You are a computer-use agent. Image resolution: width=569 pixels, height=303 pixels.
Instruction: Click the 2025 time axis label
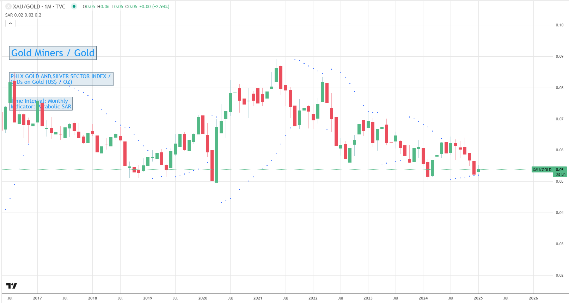(478, 298)
